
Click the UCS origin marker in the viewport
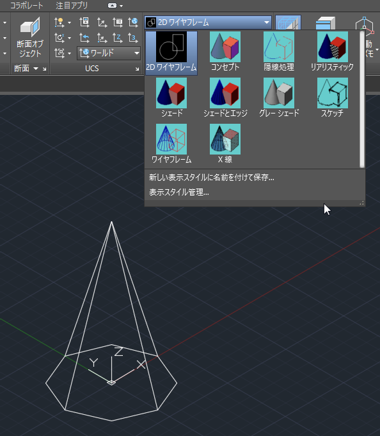(111, 383)
